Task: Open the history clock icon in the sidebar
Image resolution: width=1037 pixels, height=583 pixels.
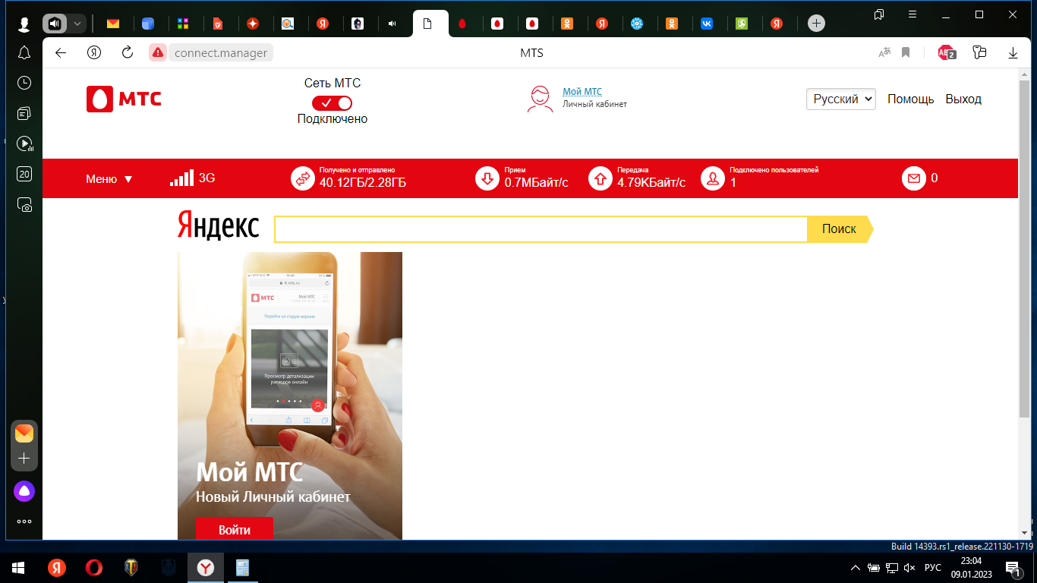Action: point(24,83)
